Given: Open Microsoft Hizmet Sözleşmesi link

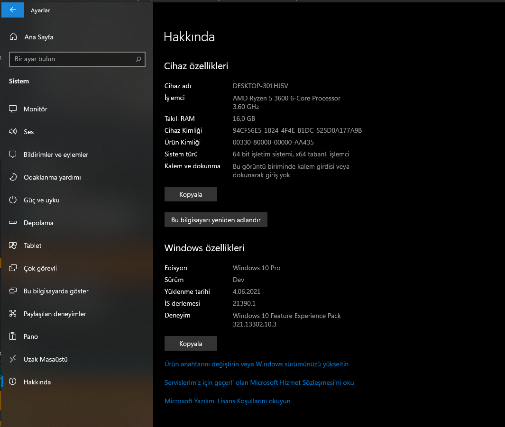Looking at the screenshot, I should [259, 382].
